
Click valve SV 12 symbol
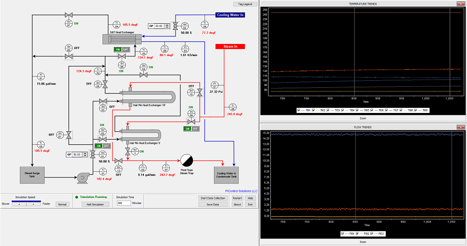[118, 161]
